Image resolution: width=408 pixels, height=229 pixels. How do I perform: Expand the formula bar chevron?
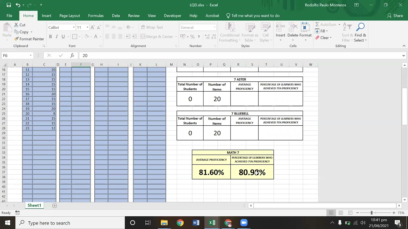click(403, 56)
